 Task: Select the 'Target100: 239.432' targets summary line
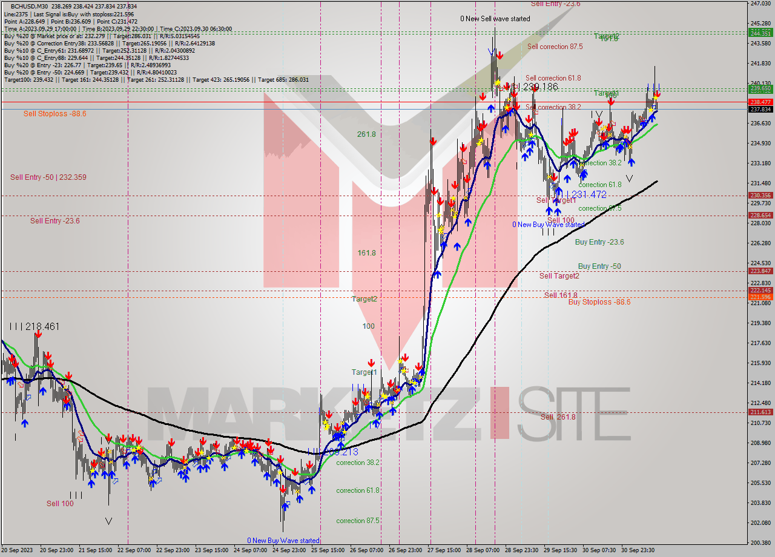click(156, 79)
